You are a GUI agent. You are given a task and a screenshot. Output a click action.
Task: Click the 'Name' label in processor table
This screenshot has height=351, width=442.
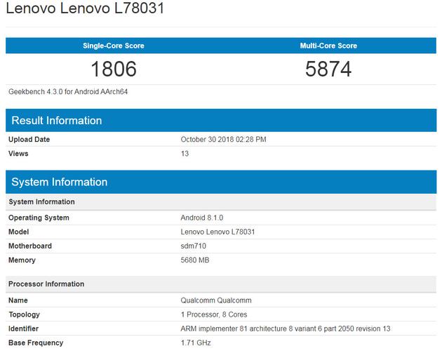coord(18,300)
